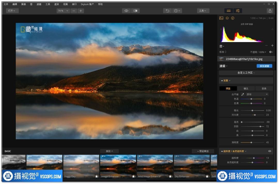This screenshot has height=184, width=279.
Task: Open the 帮助 menu
Action: point(100,4)
